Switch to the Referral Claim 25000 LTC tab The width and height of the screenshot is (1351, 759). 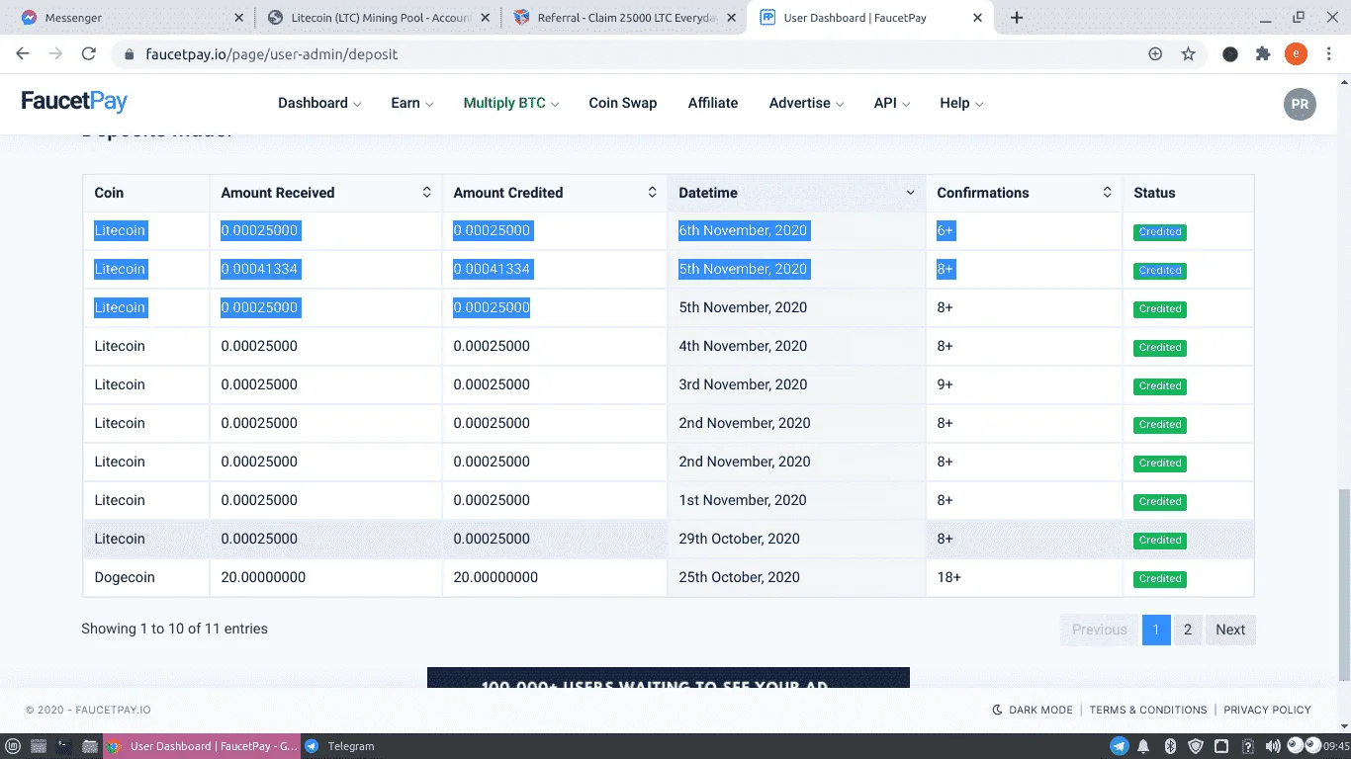(624, 18)
